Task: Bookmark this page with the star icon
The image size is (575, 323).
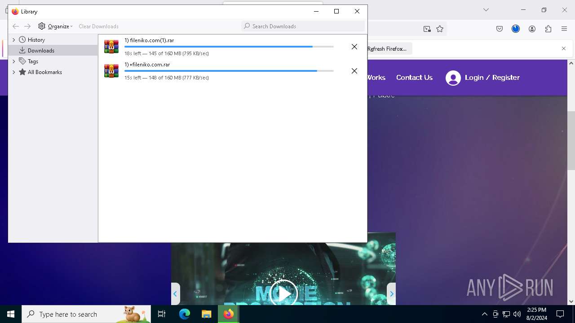Action: pos(440,29)
